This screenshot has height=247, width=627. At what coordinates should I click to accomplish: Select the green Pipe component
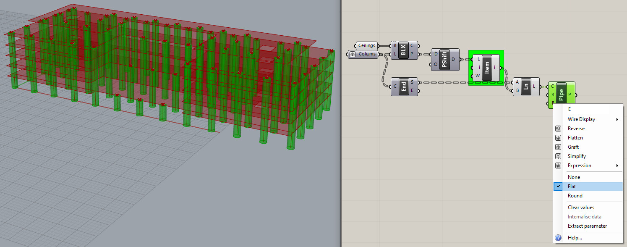pos(561,94)
